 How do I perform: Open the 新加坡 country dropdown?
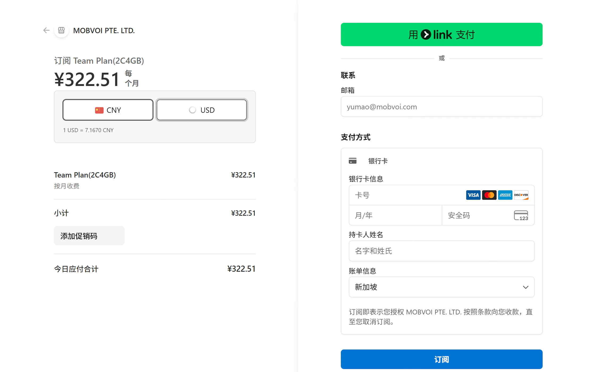(441, 287)
